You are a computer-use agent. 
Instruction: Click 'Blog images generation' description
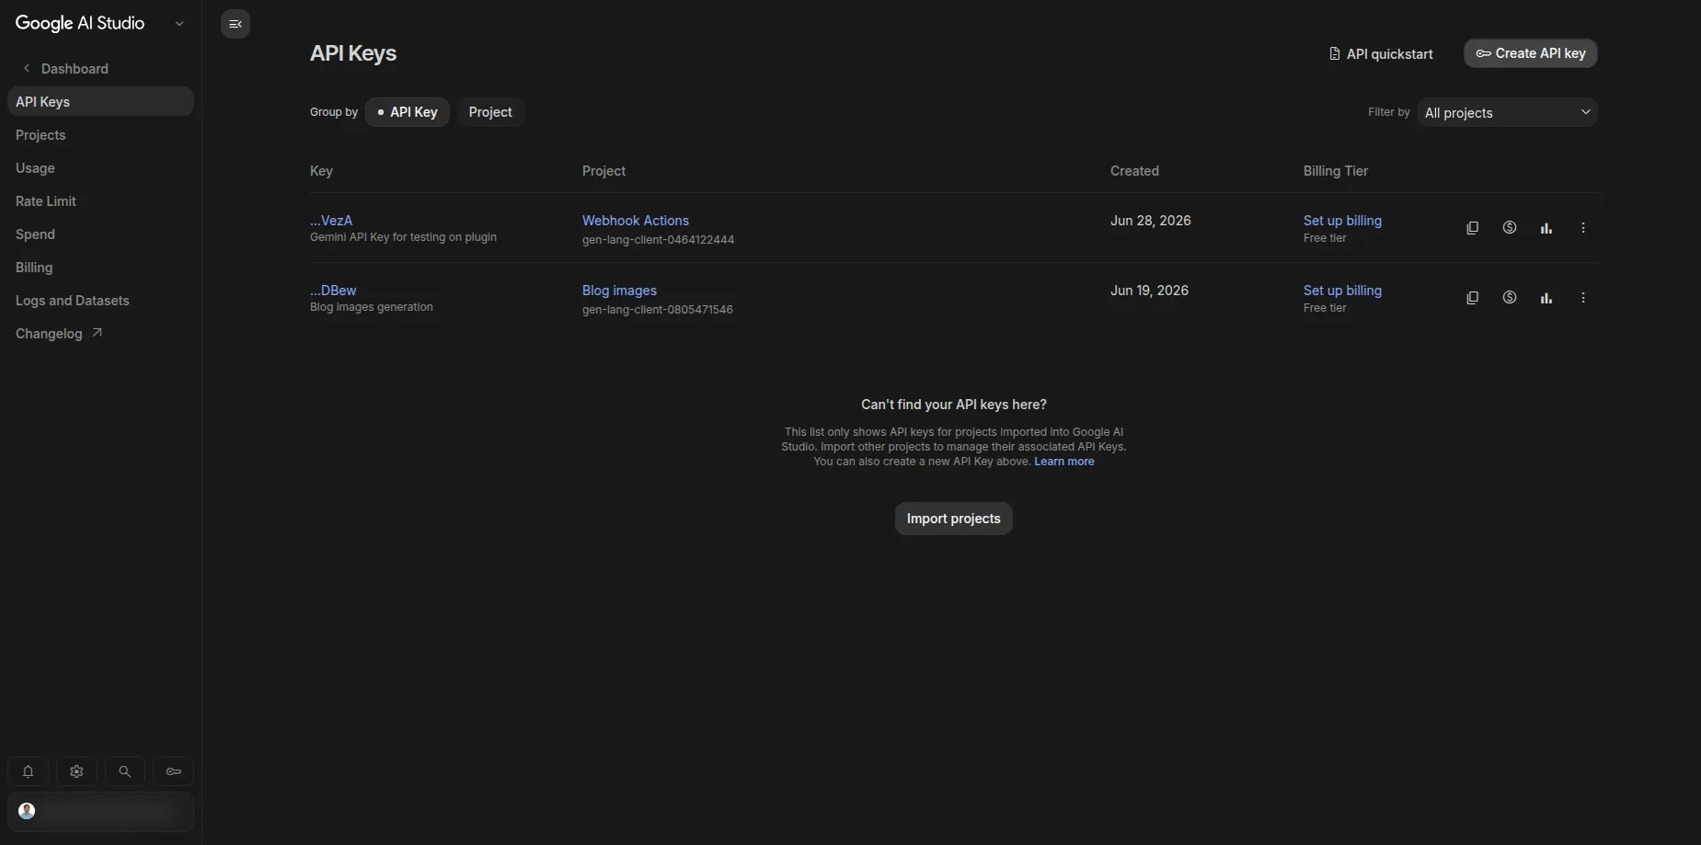371,307
